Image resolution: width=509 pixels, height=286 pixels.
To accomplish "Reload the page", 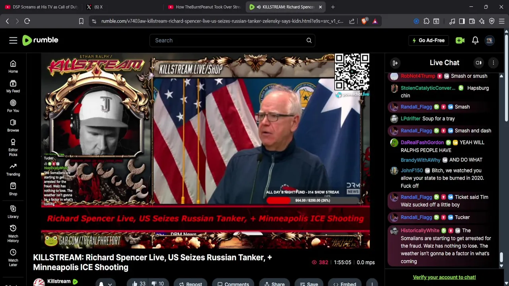I will tap(27, 21).
